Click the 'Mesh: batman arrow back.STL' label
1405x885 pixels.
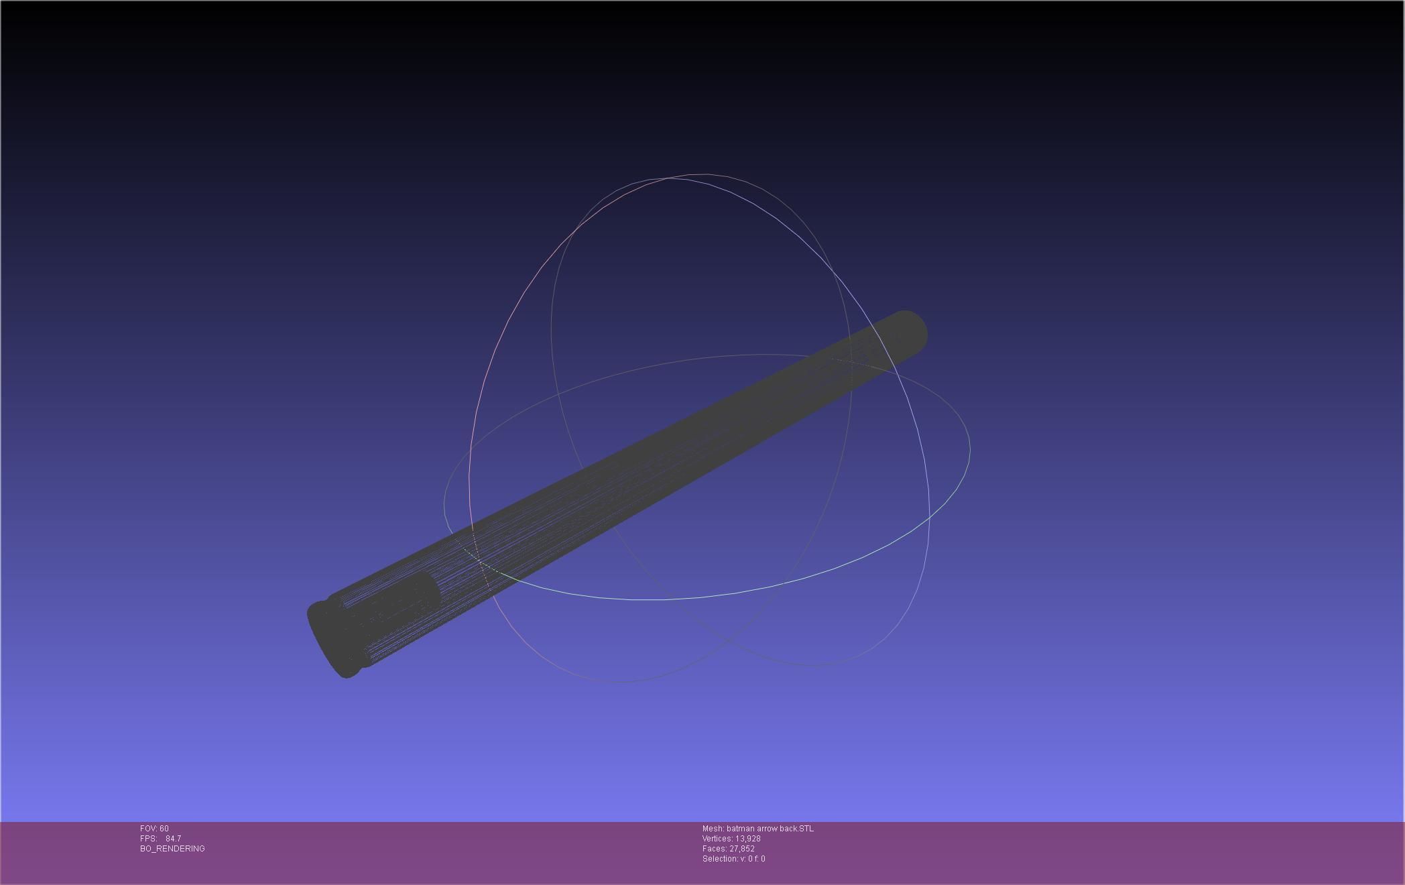click(757, 829)
